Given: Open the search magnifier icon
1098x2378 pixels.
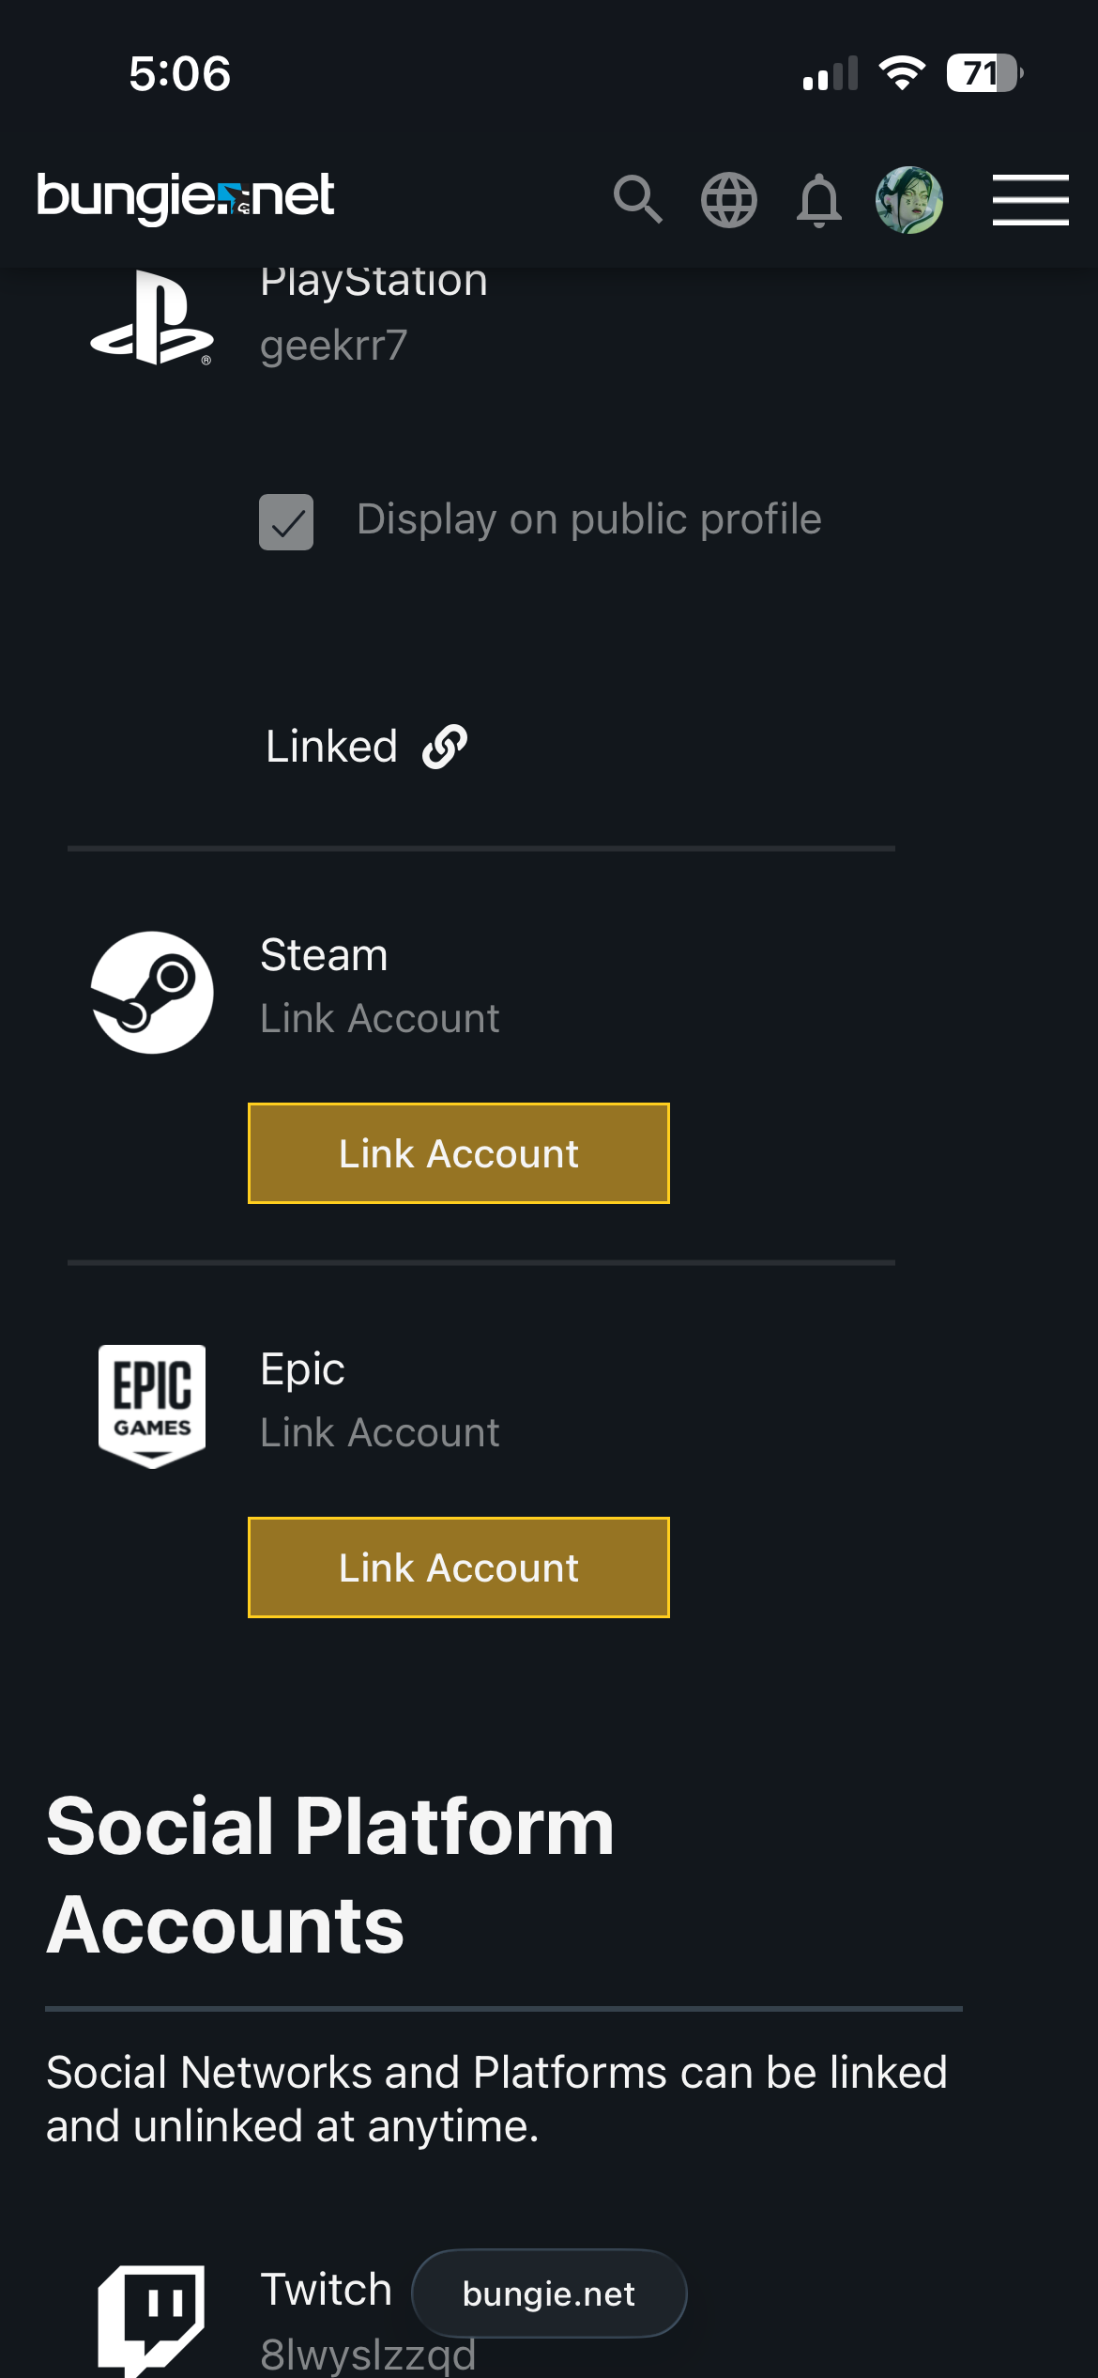Looking at the screenshot, I should [x=638, y=199].
